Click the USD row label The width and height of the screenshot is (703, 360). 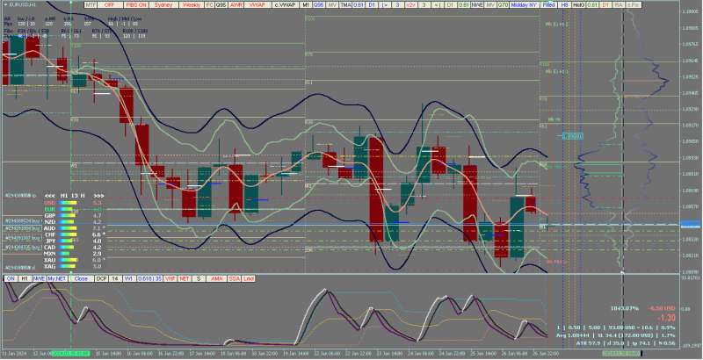coord(50,202)
